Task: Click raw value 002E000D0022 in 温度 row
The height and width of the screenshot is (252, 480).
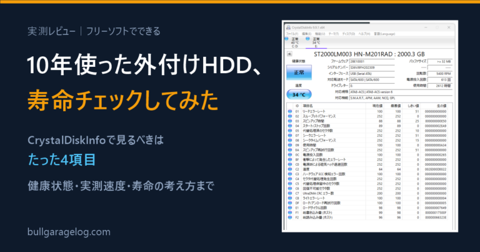Action: (x=436, y=169)
